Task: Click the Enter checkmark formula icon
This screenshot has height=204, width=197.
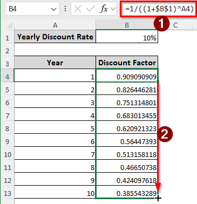Action: tap(91, 9)
